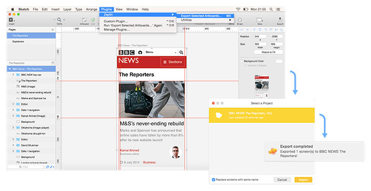Click folder icon of David Shukman layer

tap(18, 145)
